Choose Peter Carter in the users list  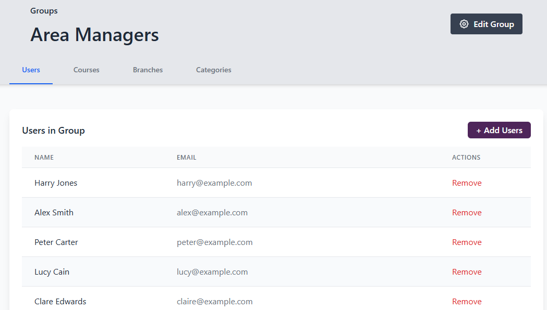[x=56, y=242]
